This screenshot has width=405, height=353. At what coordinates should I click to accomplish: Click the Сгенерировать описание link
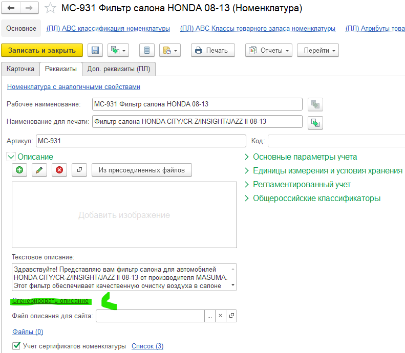pos(50,301)
